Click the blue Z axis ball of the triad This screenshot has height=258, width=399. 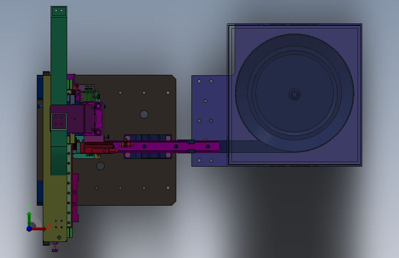click(29, 229)
